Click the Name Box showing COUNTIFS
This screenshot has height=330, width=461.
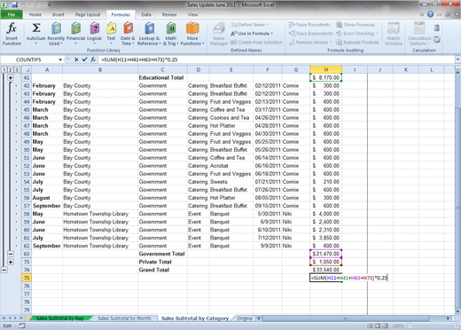(x=29, y=59)
